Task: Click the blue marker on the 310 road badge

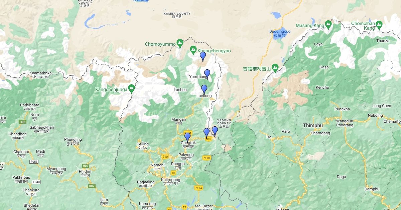Action: tap(207, 133)
